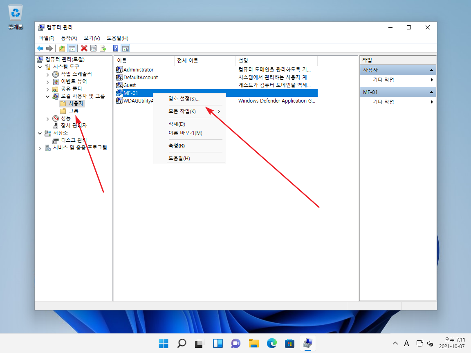Expand the 서비스 및 응용 프로그램 node
This screenshot has width=471, height=353.
point(40,148)
